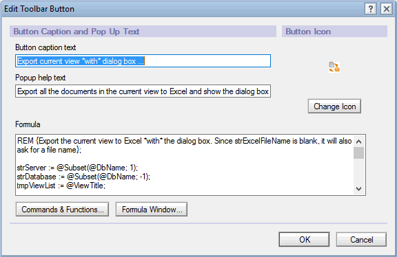Click the Popup help text field

143,91
